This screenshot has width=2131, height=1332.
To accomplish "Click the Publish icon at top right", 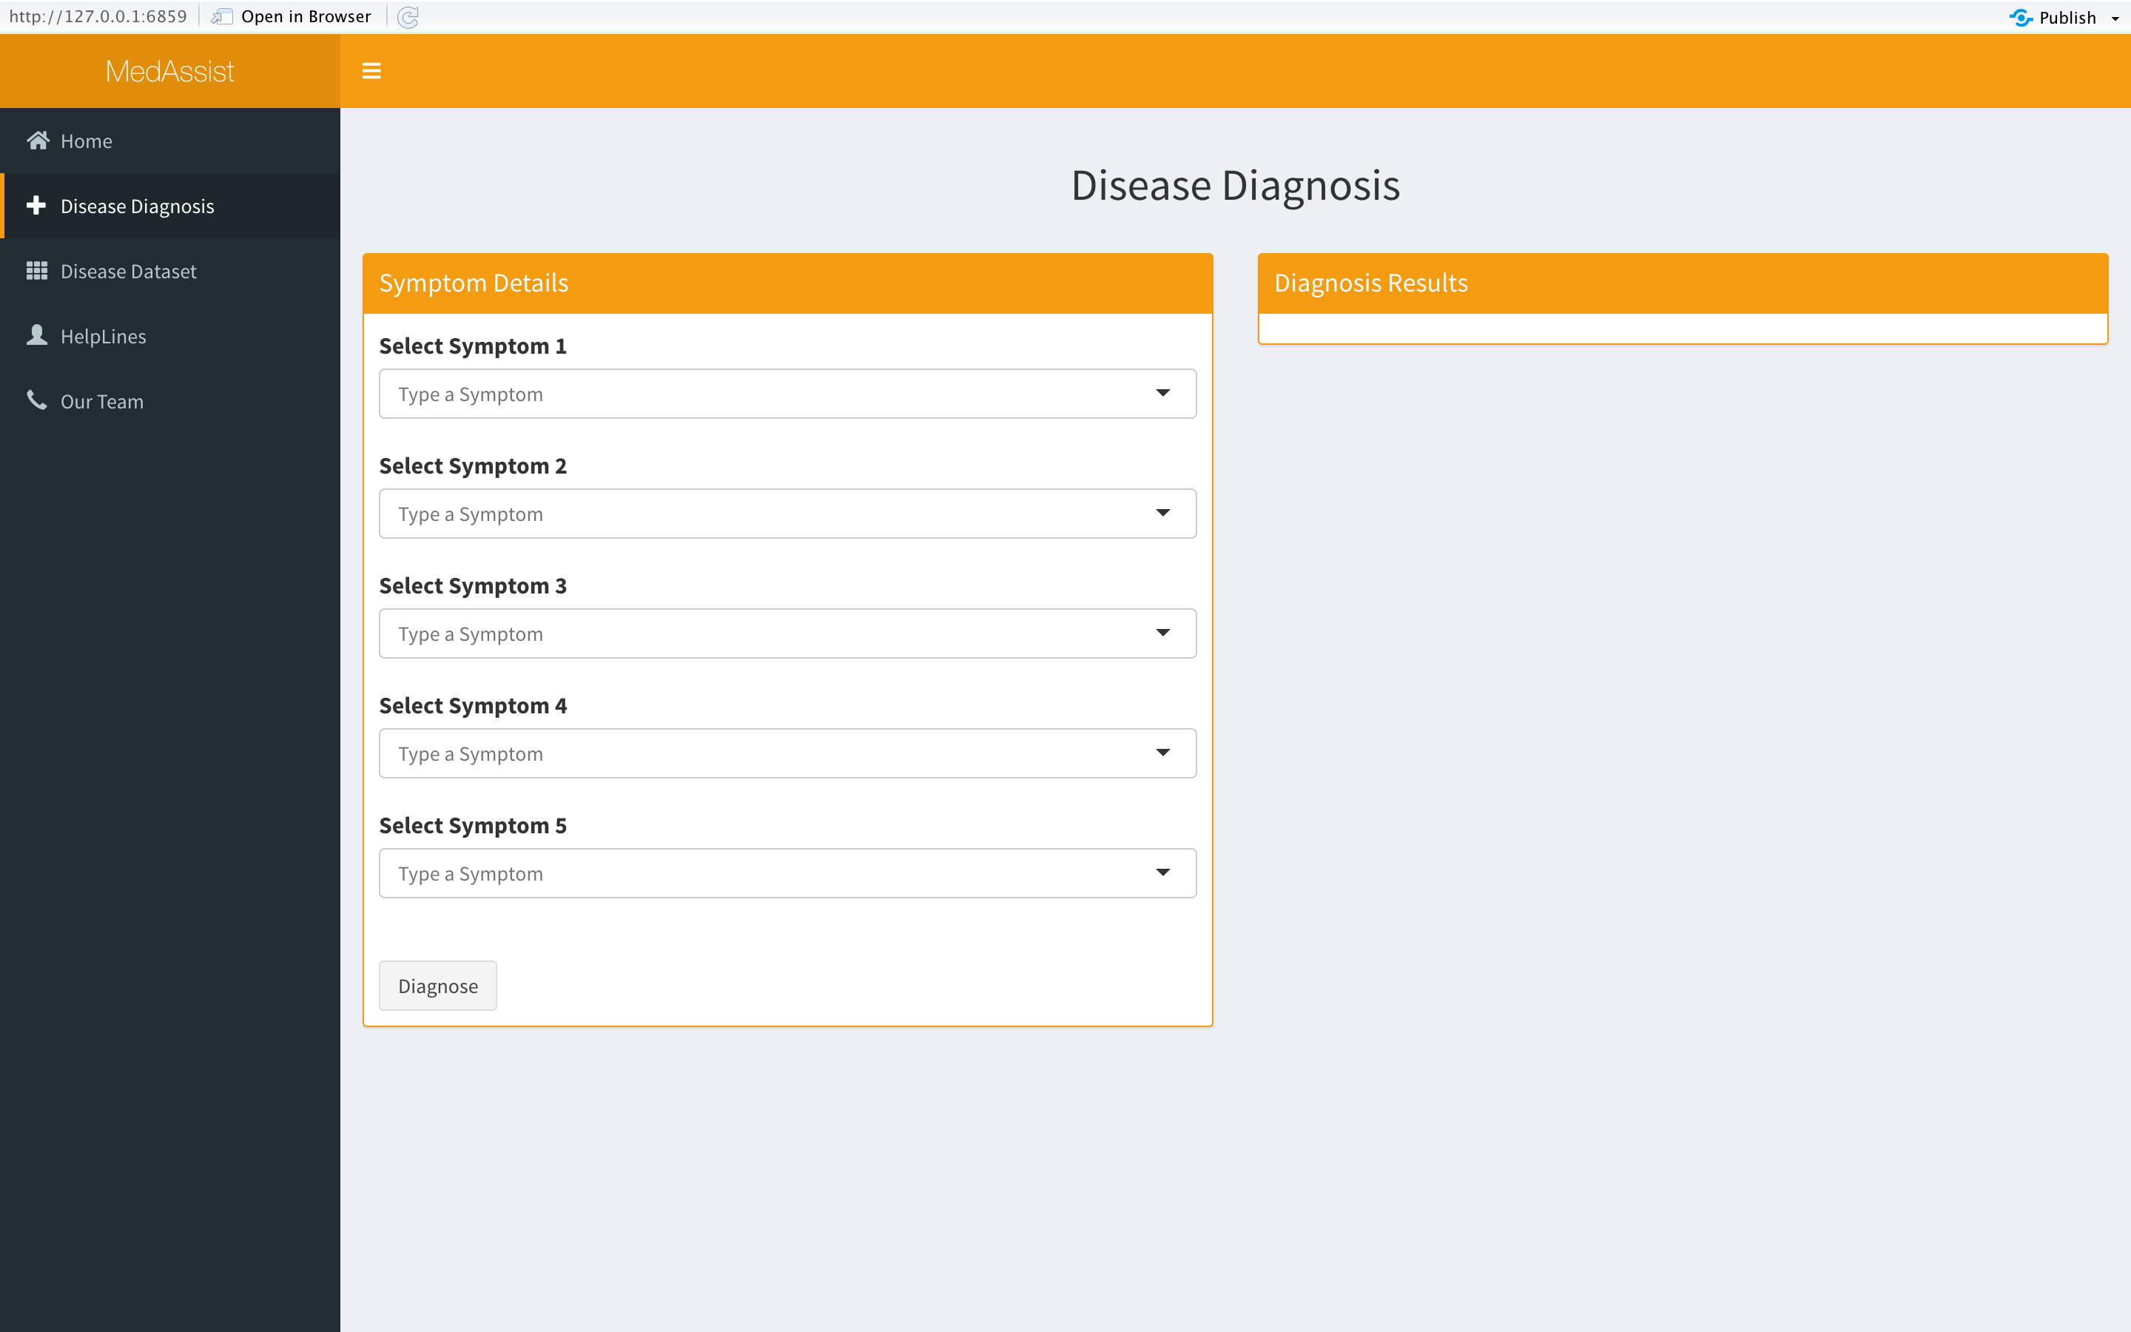I will 2021,18.
